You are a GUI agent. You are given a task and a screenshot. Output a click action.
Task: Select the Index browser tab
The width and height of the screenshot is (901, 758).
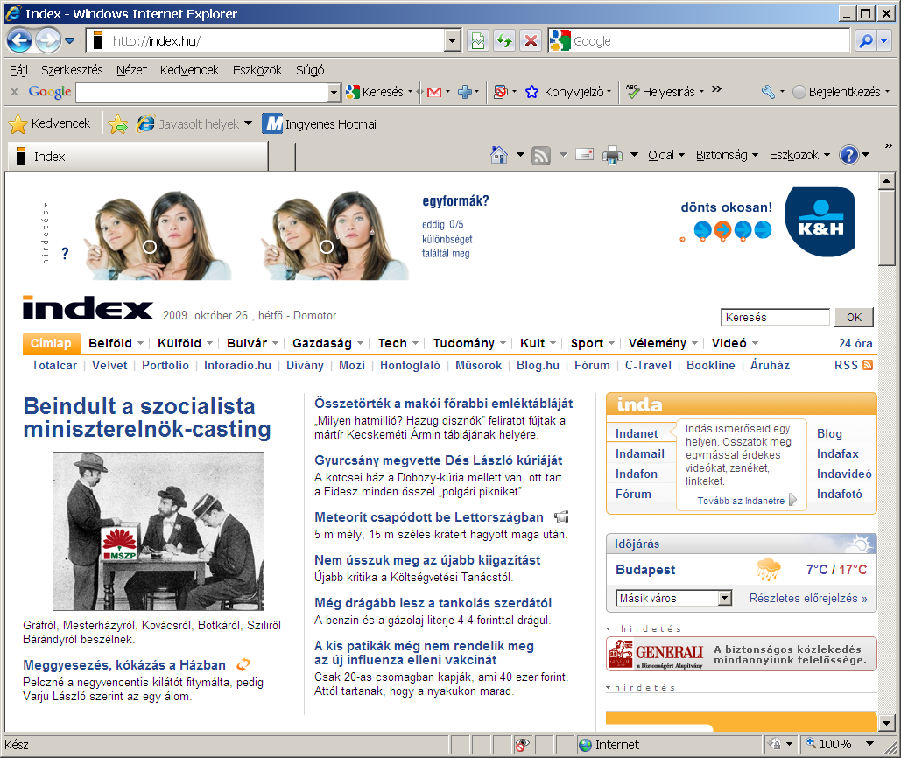click(138, 156)
